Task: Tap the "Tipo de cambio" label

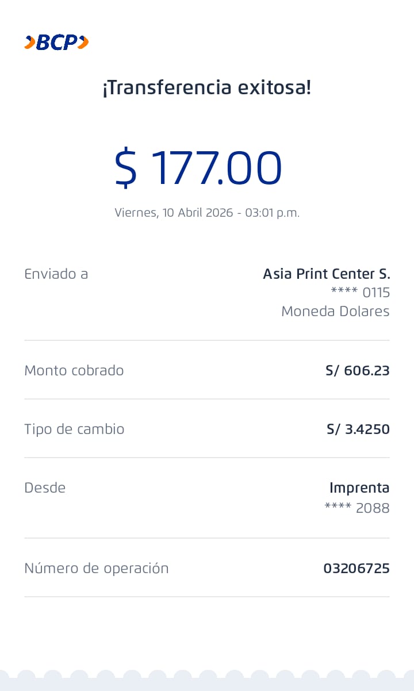Action: click(x=74, y=429)
